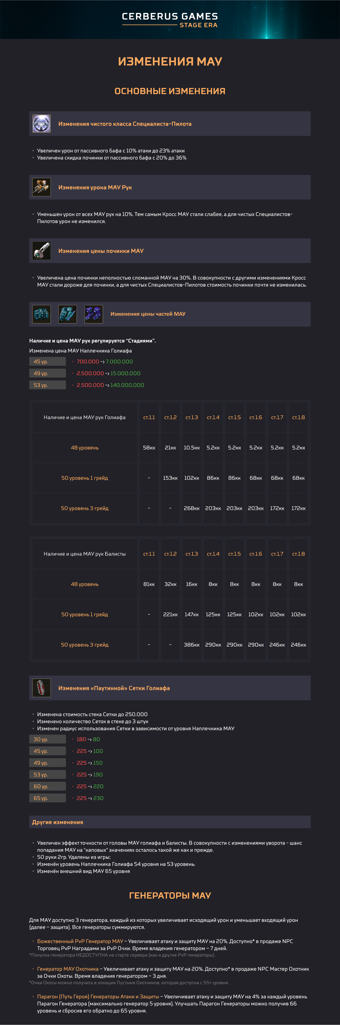
Task: Click the 30 ур. level badge
Action: [47, 739]
